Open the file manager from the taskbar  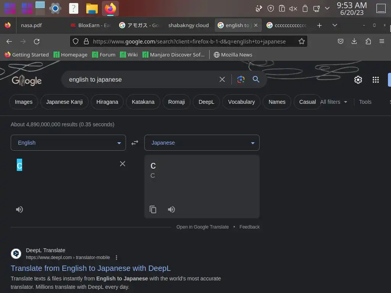click(92, 9)
